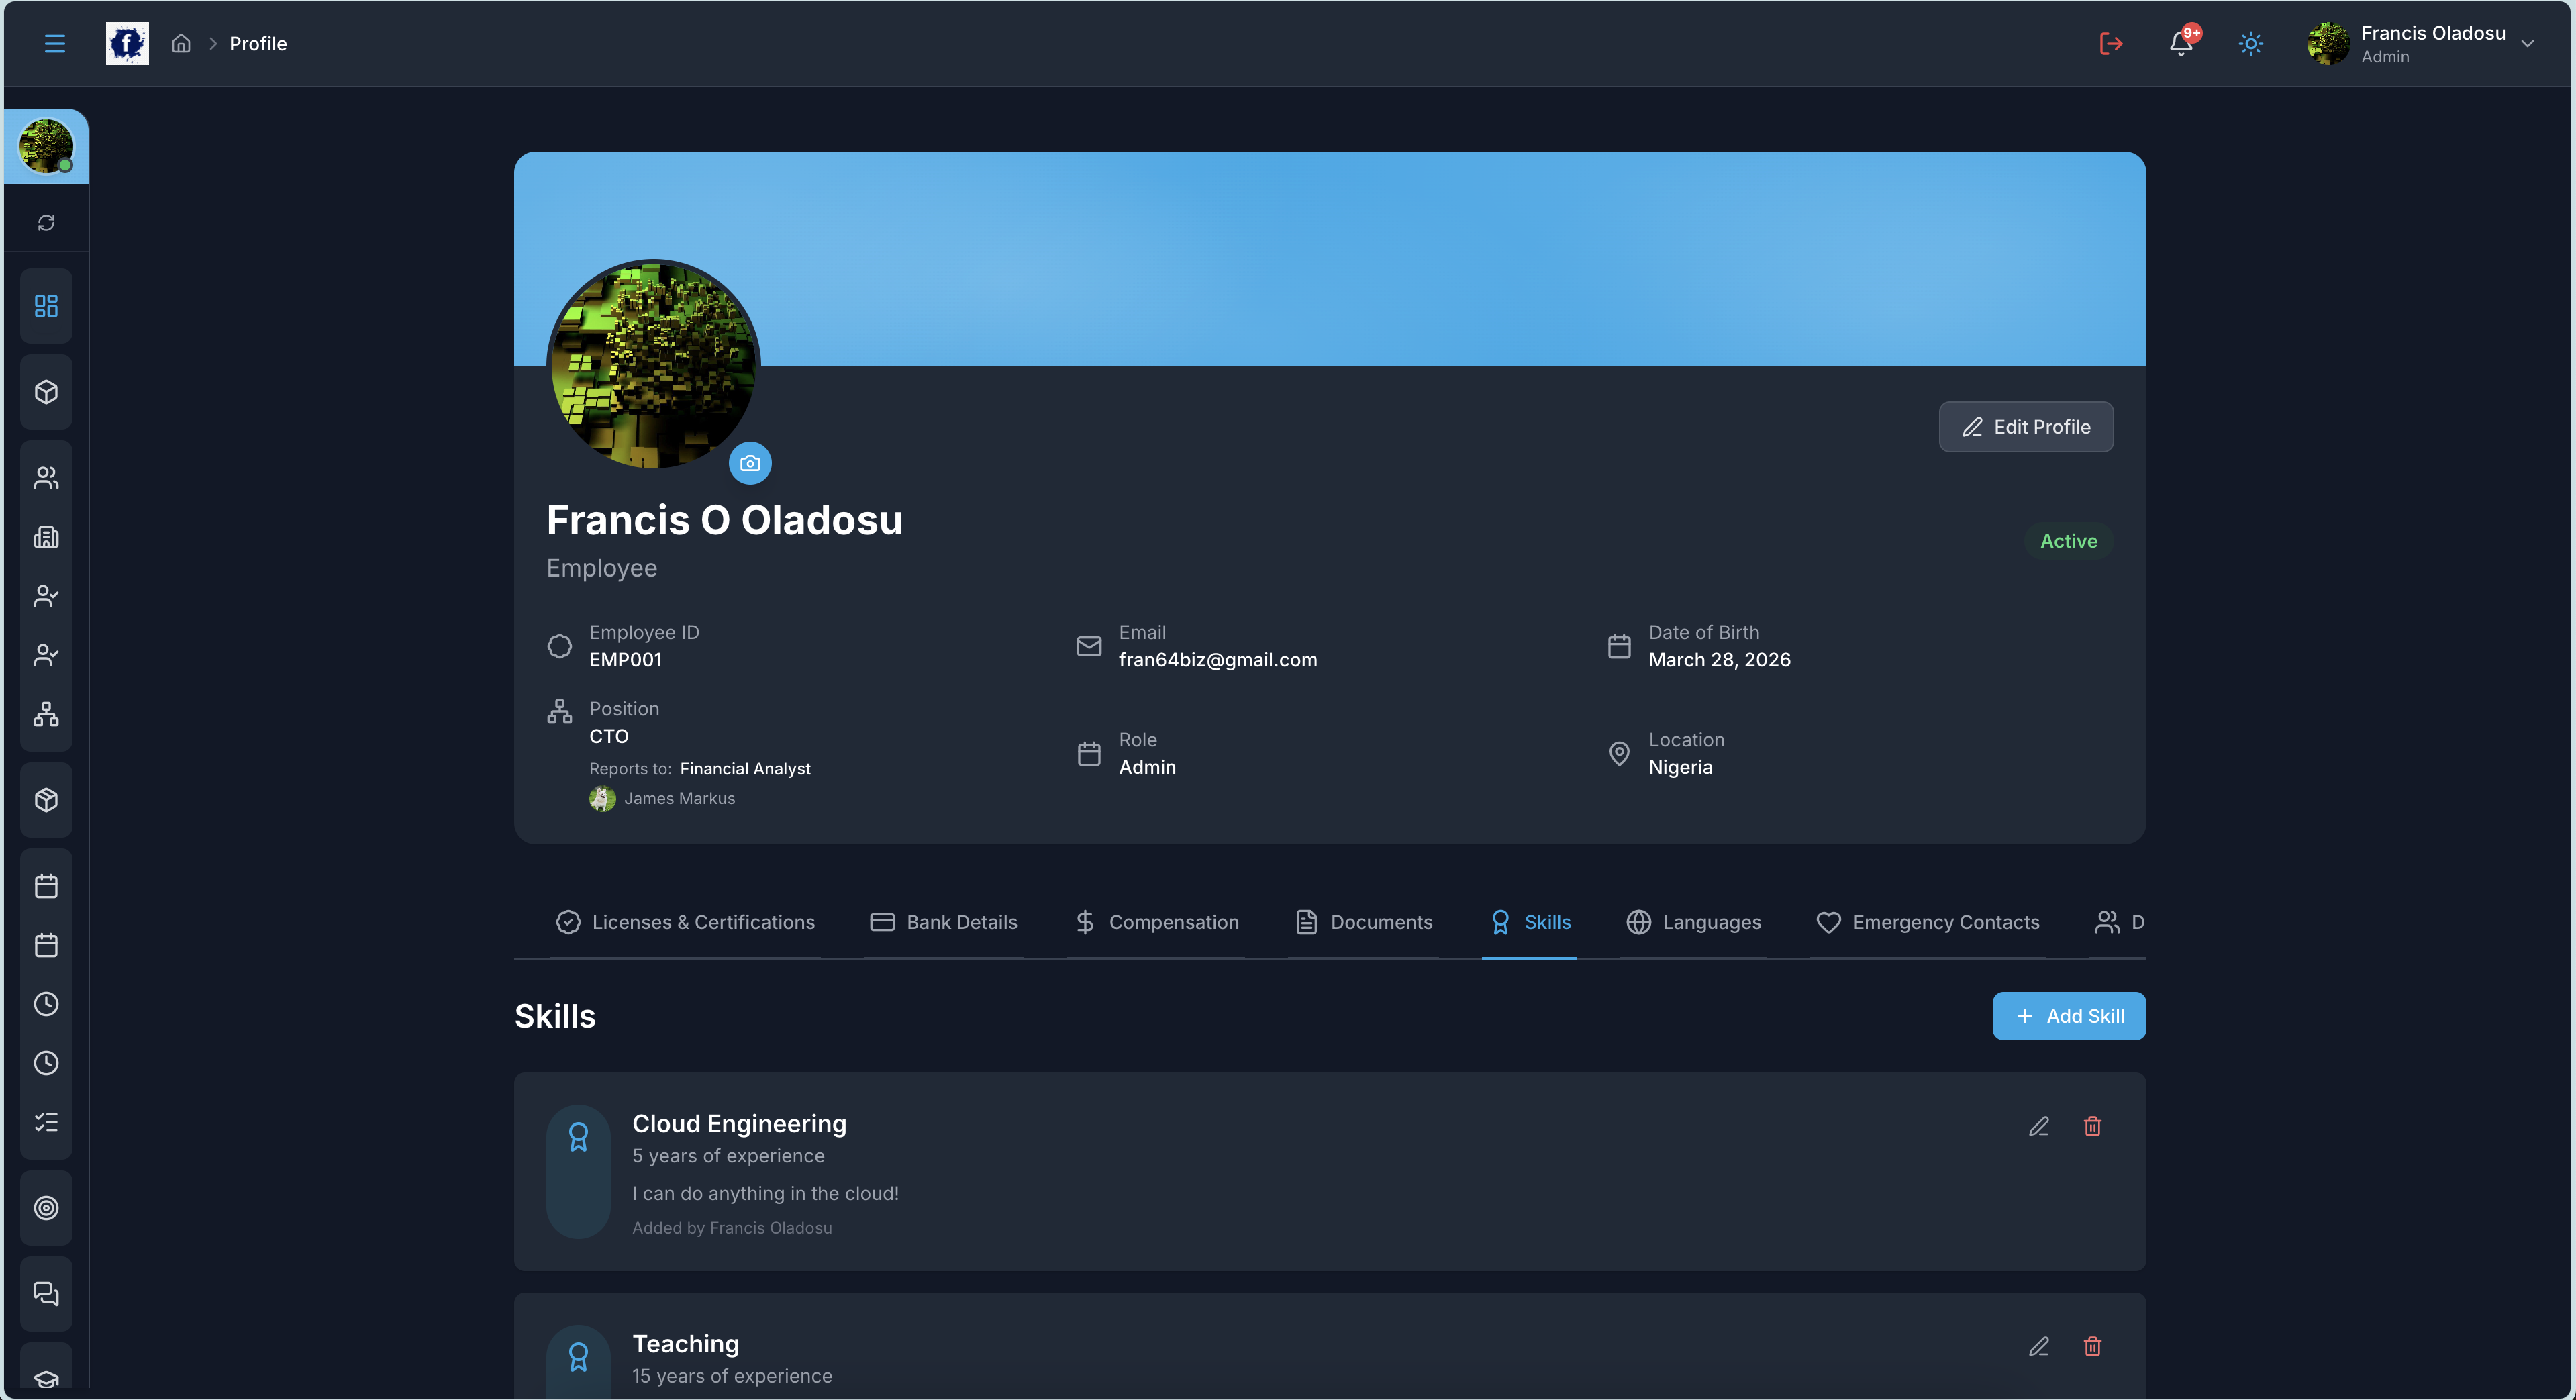Screen dimensions: 2576x1400
Task: Click the camera icon to change profile photo
Action: [750, 463]
